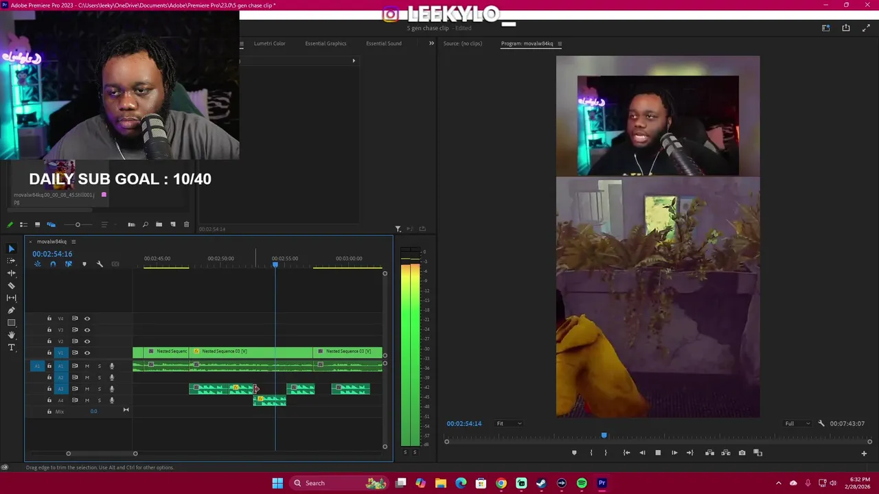
Task: Toggle A4 track targeting
Action: [60, 400]
